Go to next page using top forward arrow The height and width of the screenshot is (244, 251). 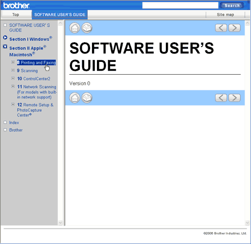click(x=234, y=28)
